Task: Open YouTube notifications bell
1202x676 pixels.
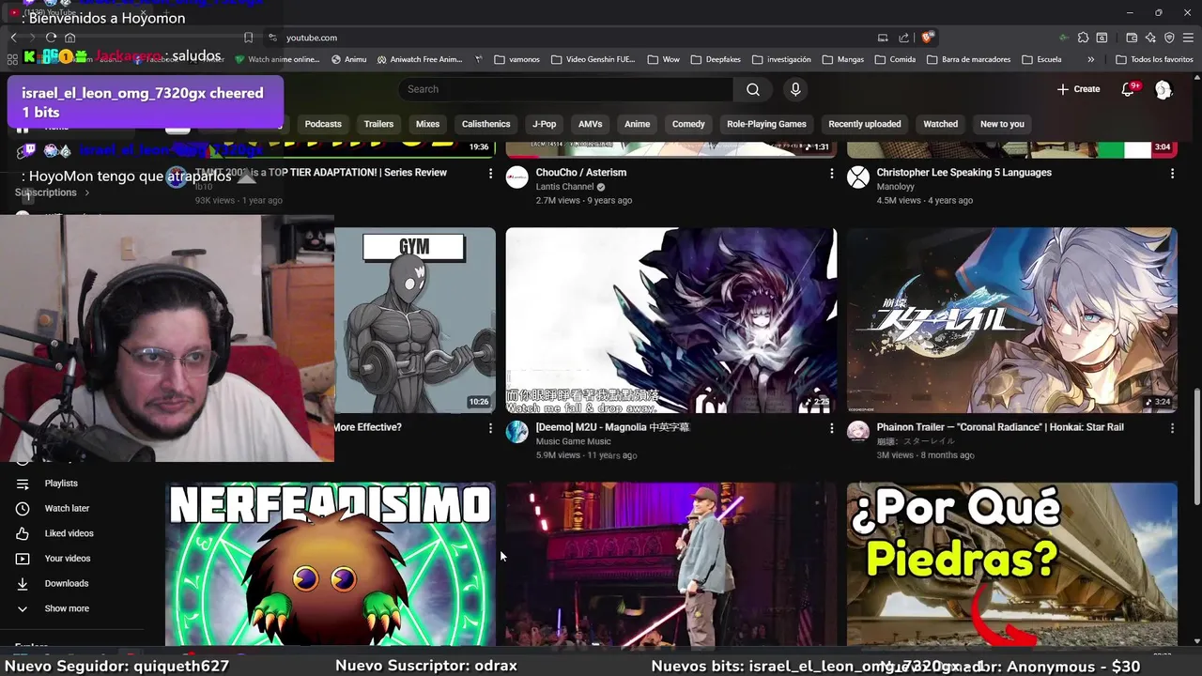Action: click(x=1128, y=89)
